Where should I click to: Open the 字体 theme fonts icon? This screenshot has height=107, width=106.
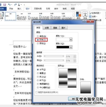85,15
